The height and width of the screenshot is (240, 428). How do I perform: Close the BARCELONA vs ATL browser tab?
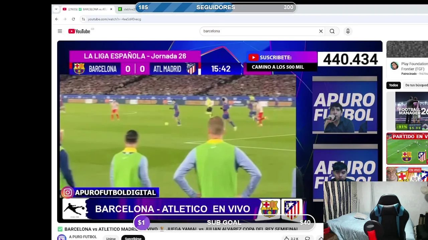[x=111, y=9]
